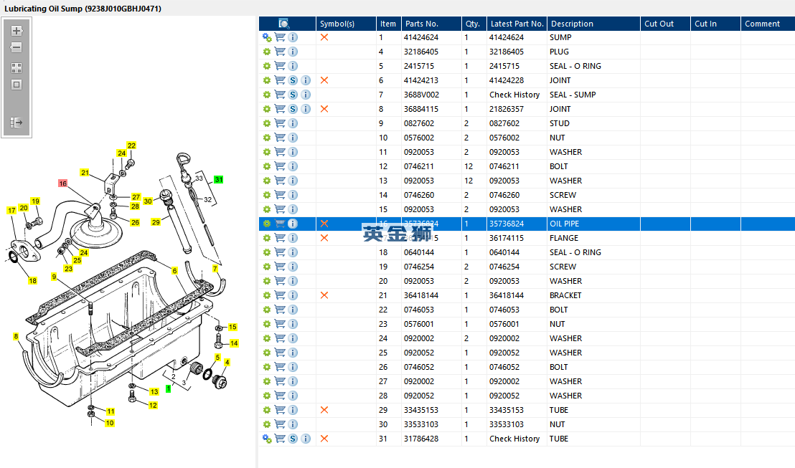Viewport: 795px width, 468px height.
Task: Click the Comment column header
Action: point(768,24)
